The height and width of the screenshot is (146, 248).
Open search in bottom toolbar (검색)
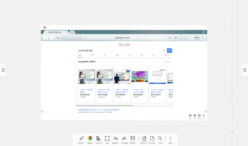(x=160, y=140)
